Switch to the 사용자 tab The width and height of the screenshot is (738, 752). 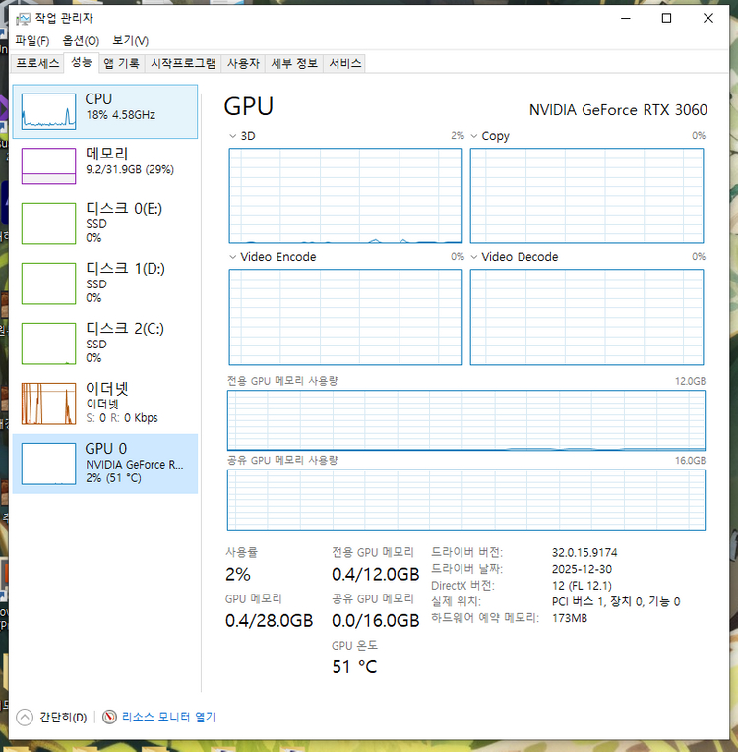click(x=243, y=63)
